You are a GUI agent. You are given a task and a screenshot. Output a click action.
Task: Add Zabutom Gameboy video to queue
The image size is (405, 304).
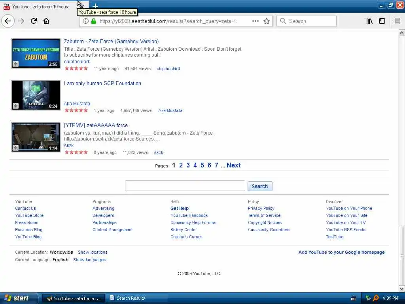(15, 64)
